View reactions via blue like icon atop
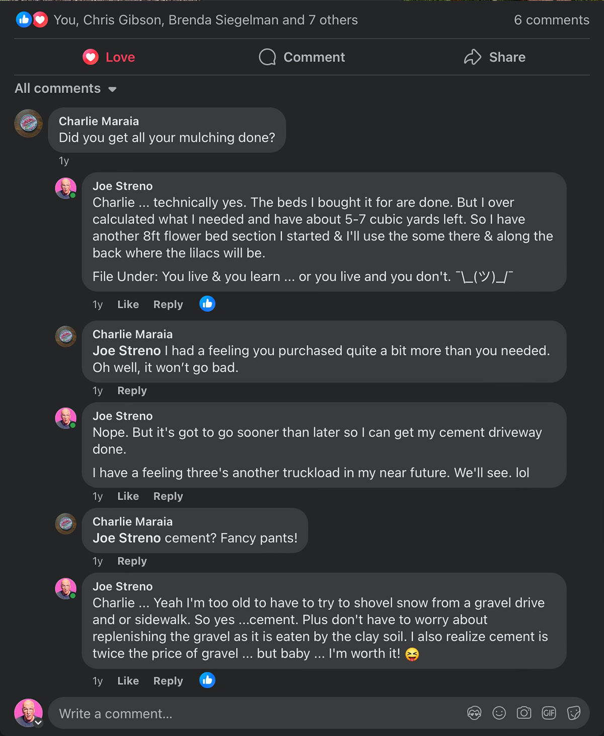This screenshot has width=604, height=736. 23,20
